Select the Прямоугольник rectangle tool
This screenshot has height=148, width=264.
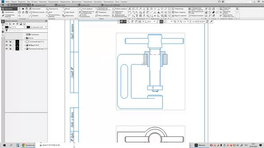point(37,12)
